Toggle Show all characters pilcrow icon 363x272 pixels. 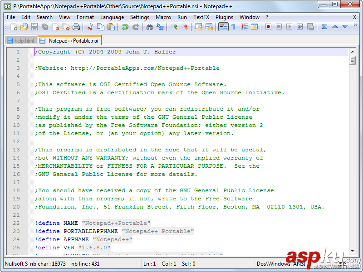[234, 27]
